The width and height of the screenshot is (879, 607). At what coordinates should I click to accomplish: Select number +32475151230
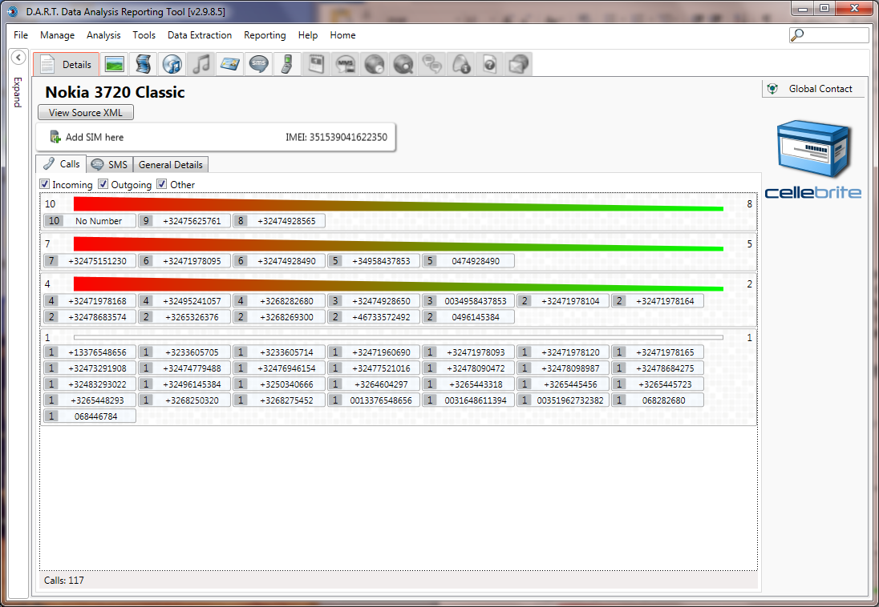coord(91,261)
